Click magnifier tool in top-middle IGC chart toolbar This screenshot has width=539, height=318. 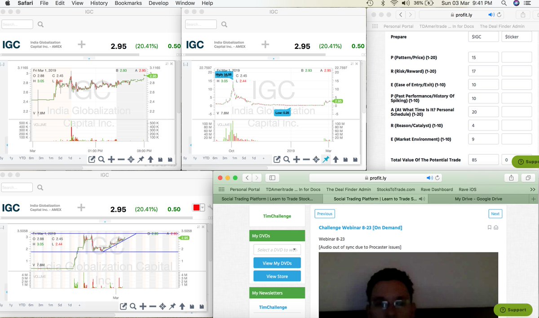click(x=287, y=159)
